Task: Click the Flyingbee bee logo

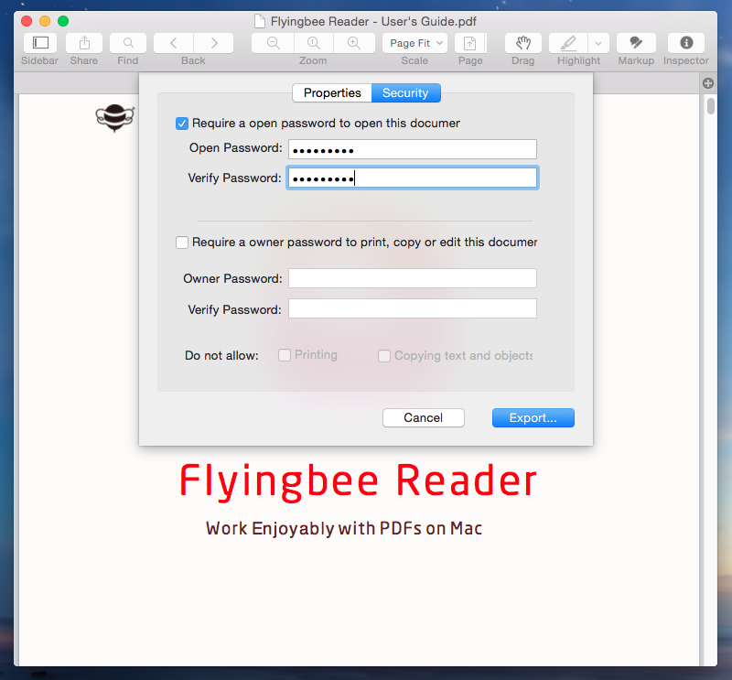Action: pyautogui.click(x=115, y=118)
